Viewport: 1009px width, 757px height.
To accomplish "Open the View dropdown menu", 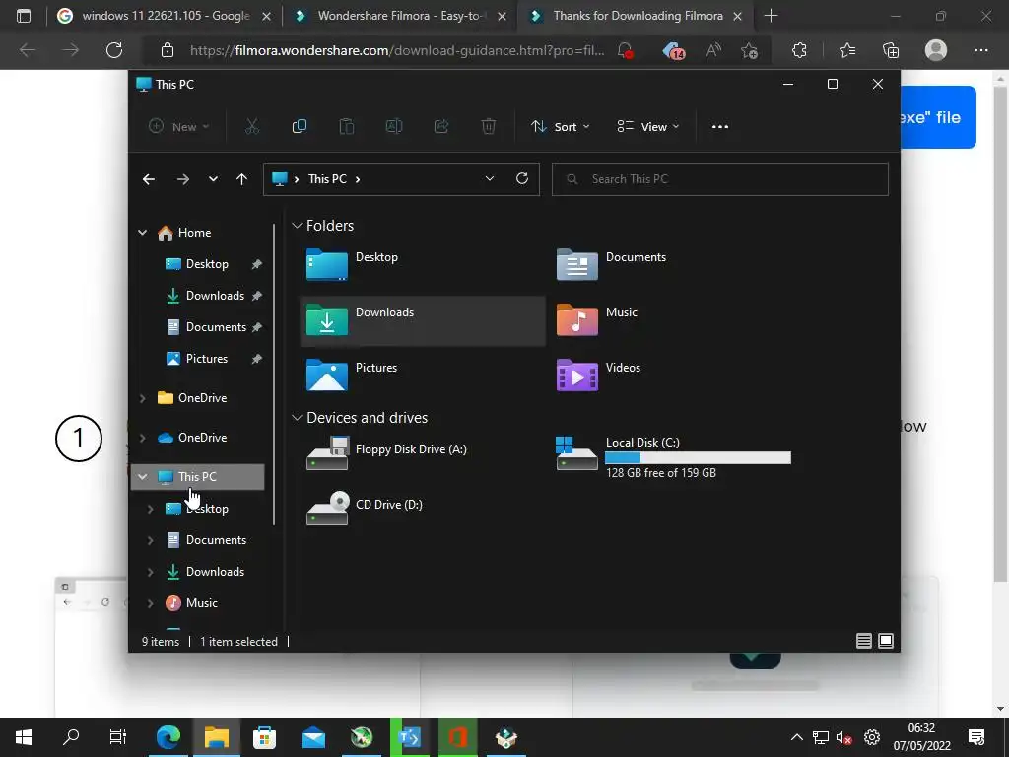I will click(648, 127).
